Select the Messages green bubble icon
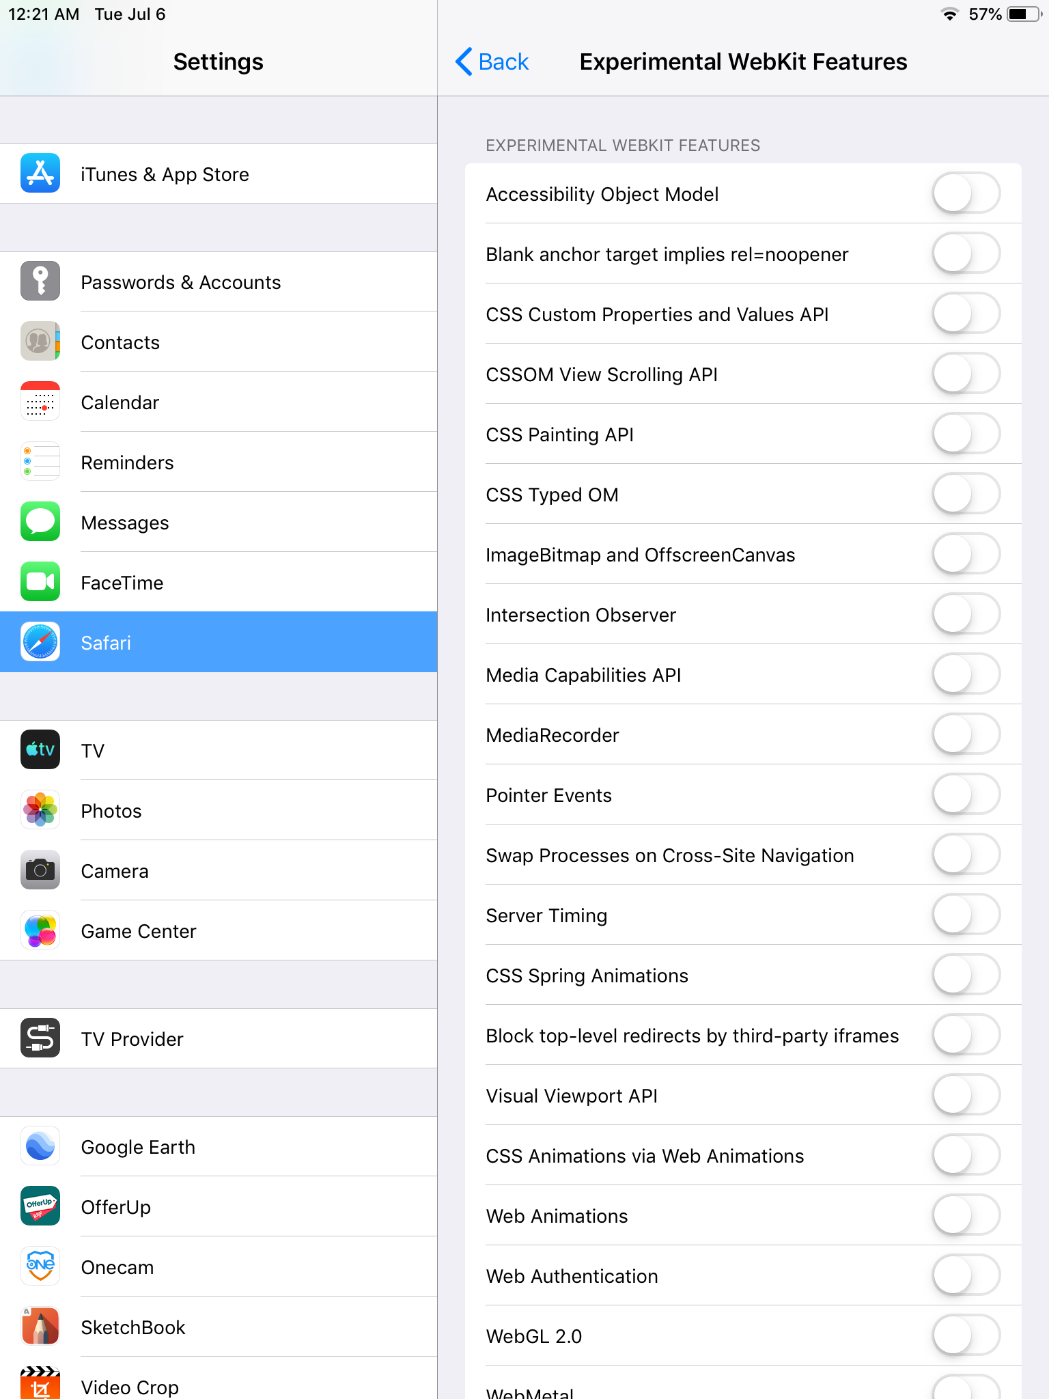 40,522
